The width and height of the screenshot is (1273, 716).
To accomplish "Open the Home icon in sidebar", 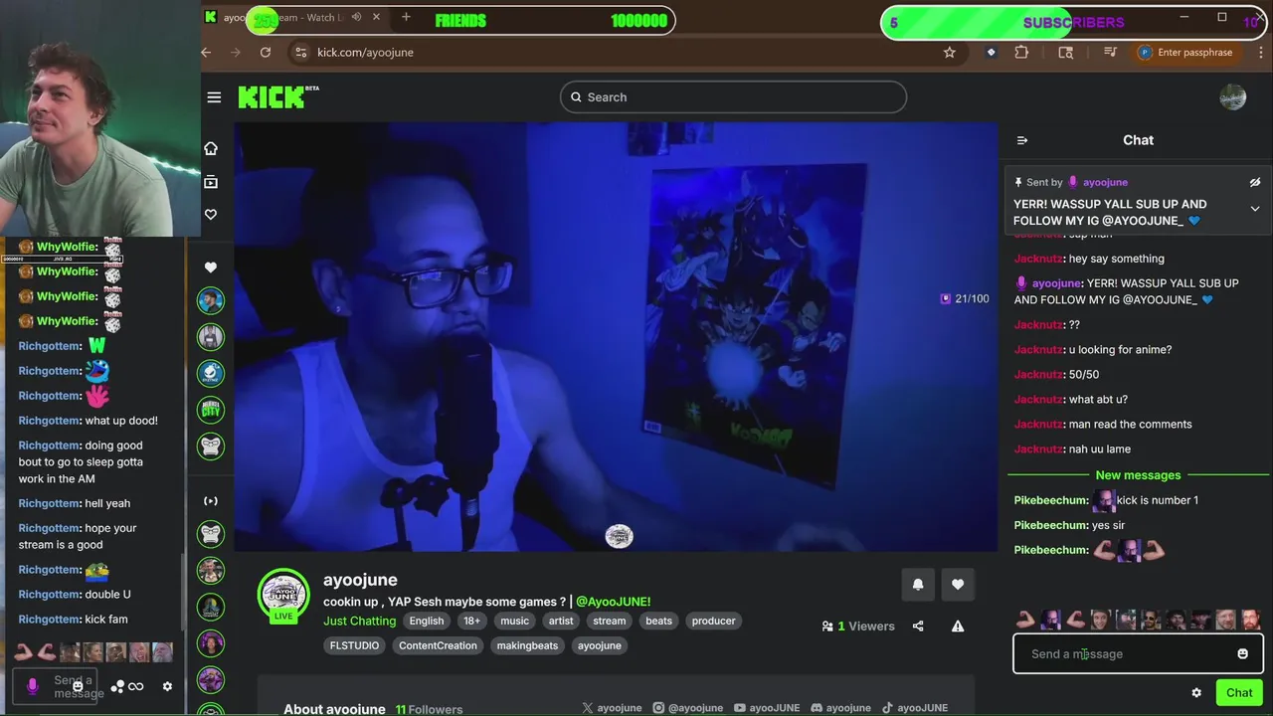I will pyautogui.click(x=211, y=148).
